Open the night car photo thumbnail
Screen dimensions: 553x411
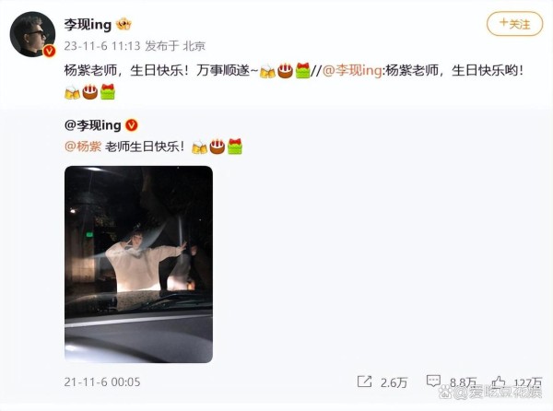[x=138, y=264]
